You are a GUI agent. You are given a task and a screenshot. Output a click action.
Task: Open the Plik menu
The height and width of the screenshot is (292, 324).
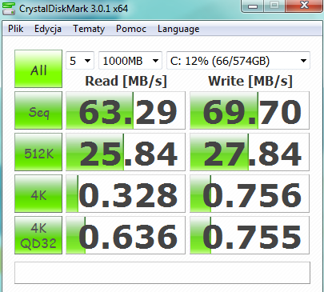tap(15, 29)
